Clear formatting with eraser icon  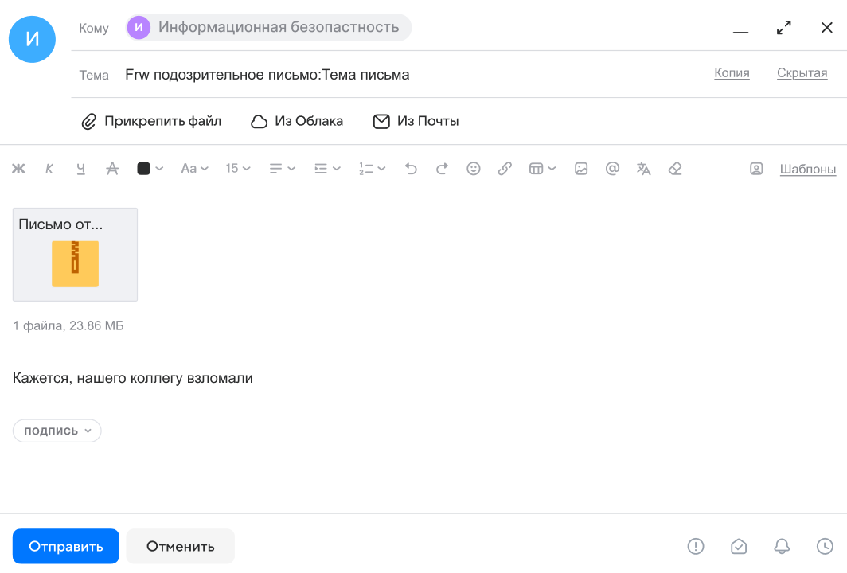click(675, 169)
